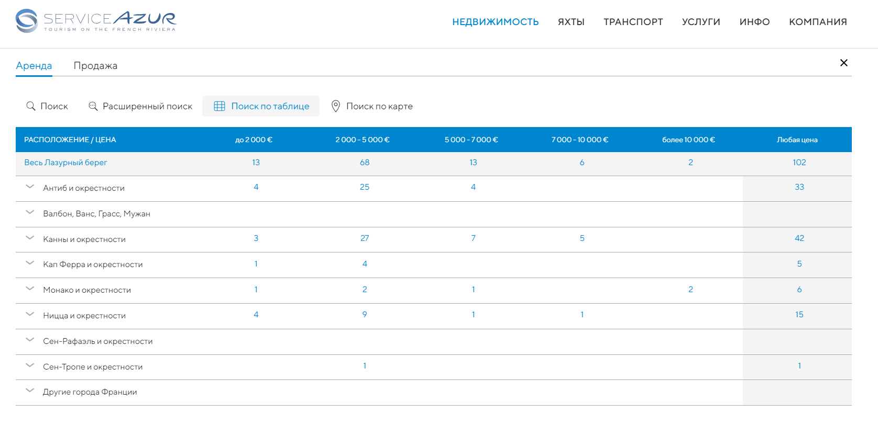Click the magnifier icon next to Поиск
Image resolution: width=878 pixels, height=426 pixels.
tap(31, 106)
